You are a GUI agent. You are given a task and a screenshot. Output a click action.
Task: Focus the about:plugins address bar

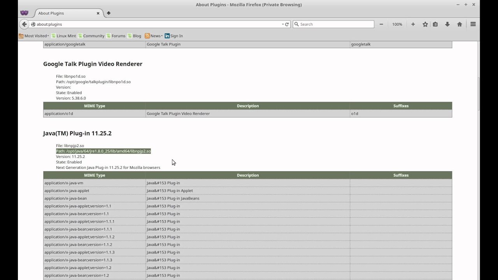pyautogui.click(x=158, y=24)
